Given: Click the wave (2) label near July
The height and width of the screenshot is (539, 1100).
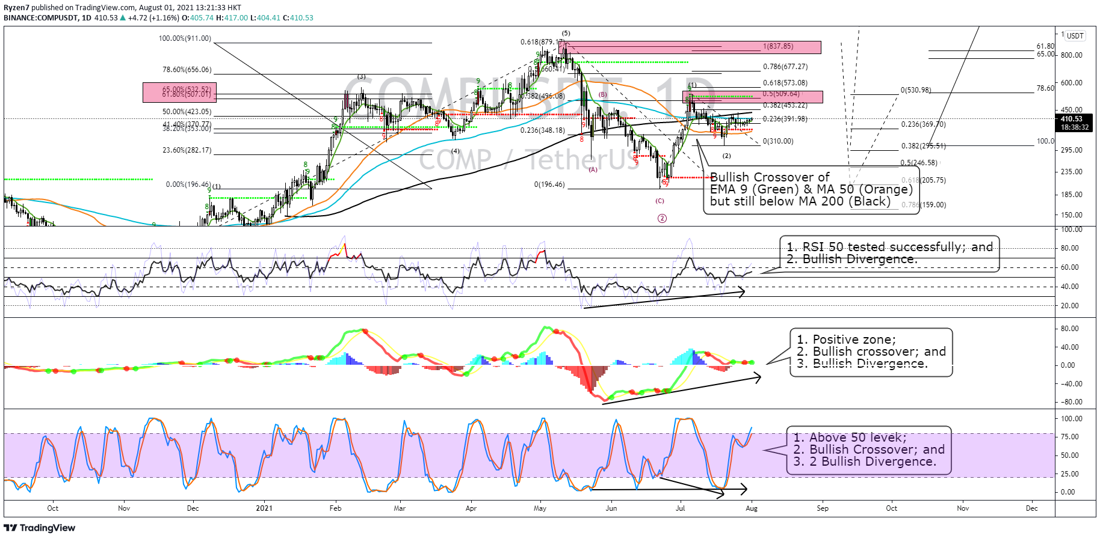Looking at the screenshot, I should click(x=727, y=156).
